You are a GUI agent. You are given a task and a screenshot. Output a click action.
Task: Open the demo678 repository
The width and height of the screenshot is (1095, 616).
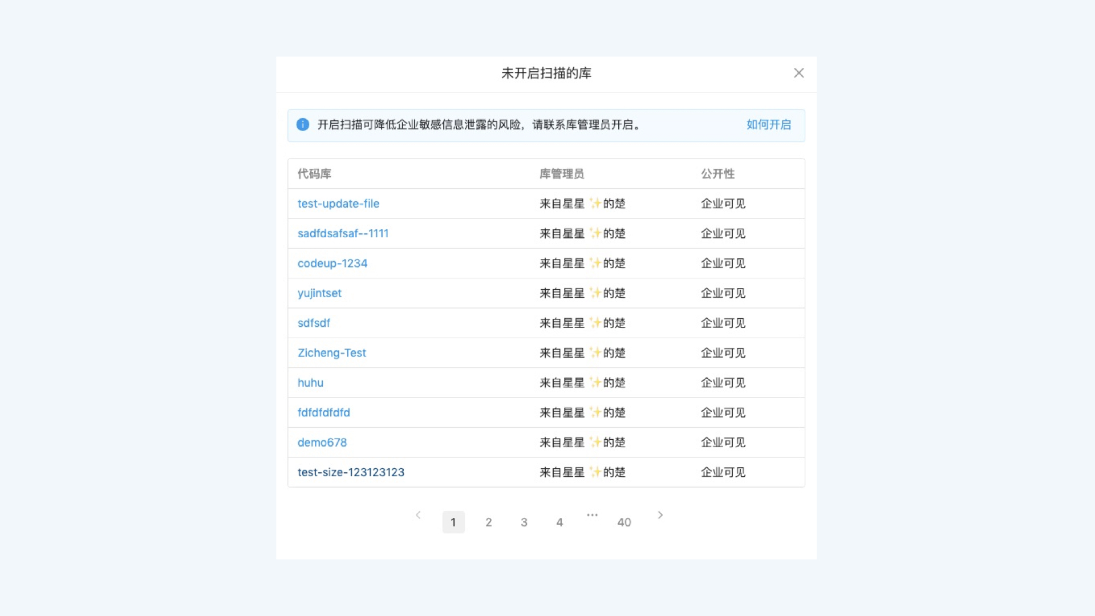[322, 443]
